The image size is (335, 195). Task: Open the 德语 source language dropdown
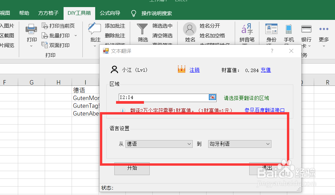point(159,144)
